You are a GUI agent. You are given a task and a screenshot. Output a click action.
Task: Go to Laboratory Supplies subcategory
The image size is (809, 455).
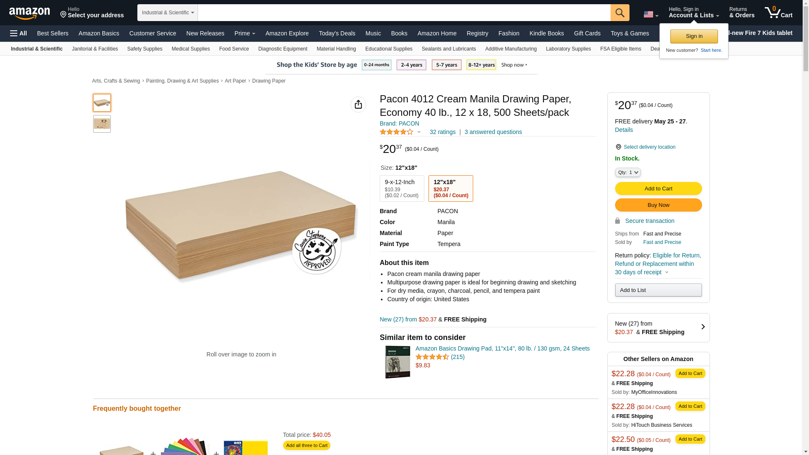coord(568,49)
